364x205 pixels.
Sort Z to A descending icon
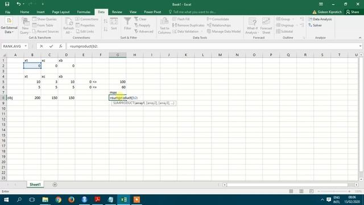(x=106, y=29)
